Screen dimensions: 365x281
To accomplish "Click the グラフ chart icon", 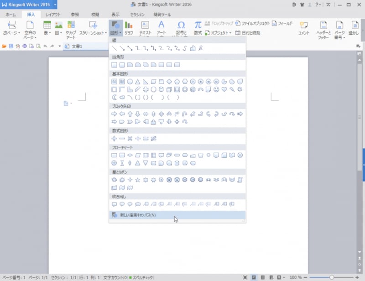I will [x=129, y=27].
